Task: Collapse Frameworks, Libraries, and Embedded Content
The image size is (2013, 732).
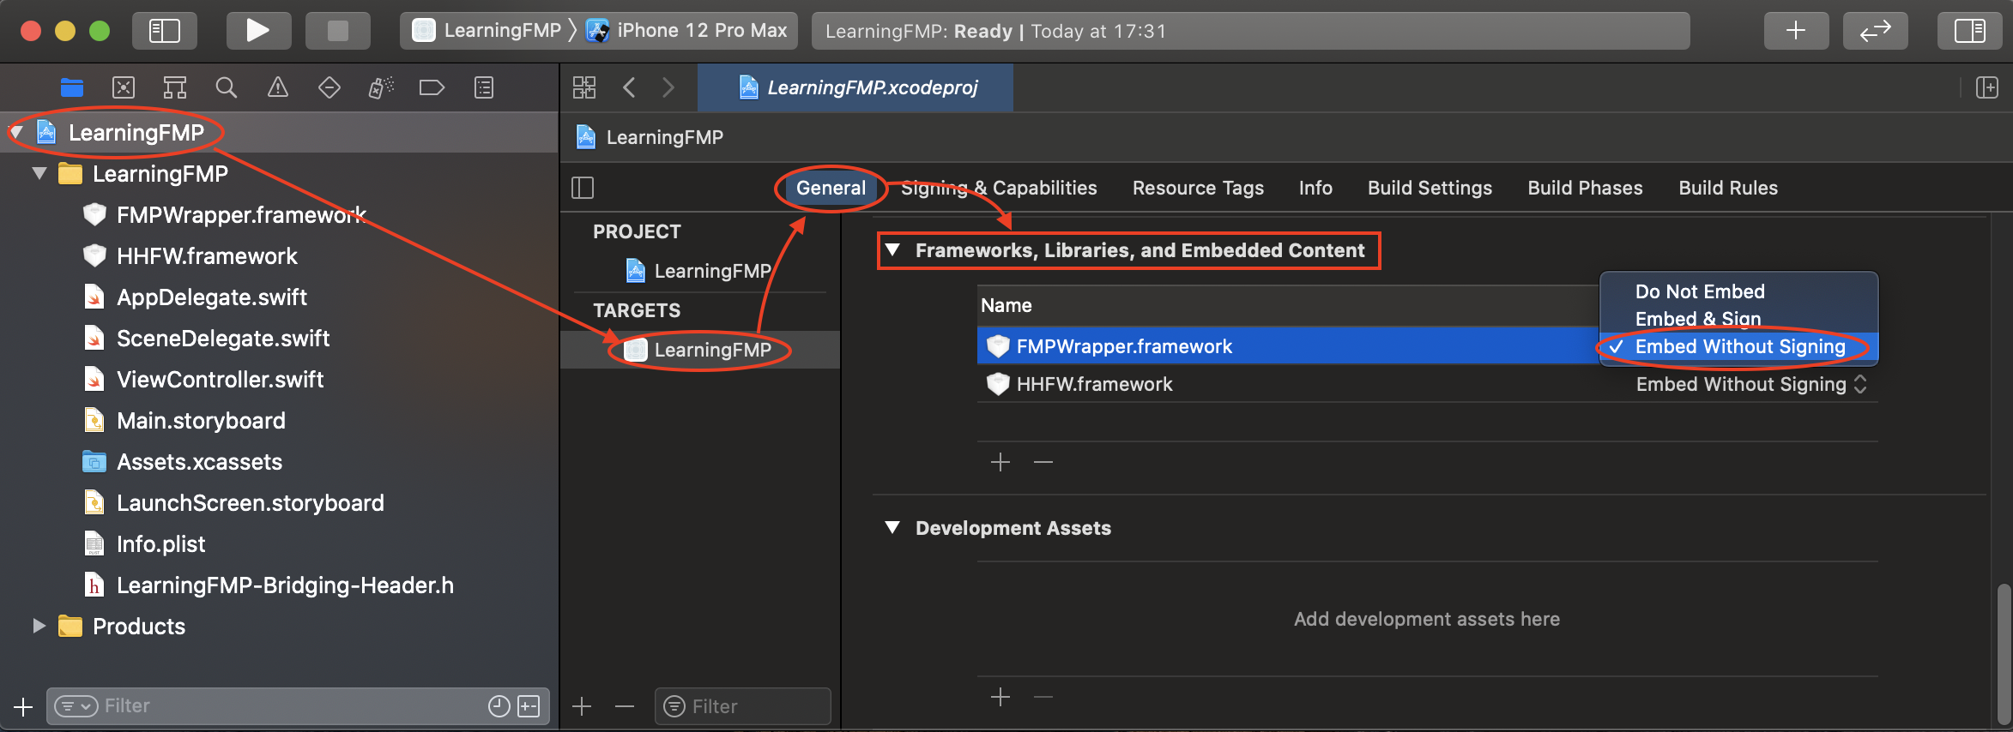Action: tap(892, 250)
